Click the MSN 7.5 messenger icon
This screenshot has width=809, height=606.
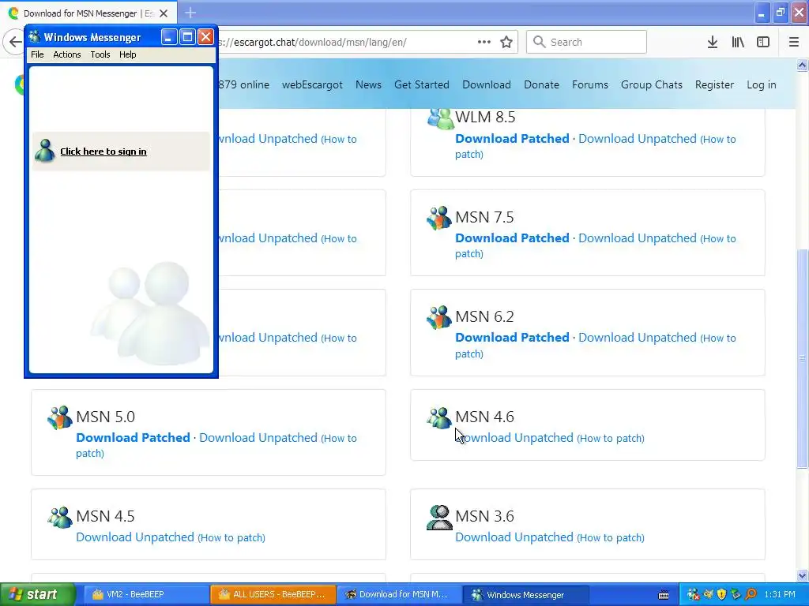click(439, 218)
